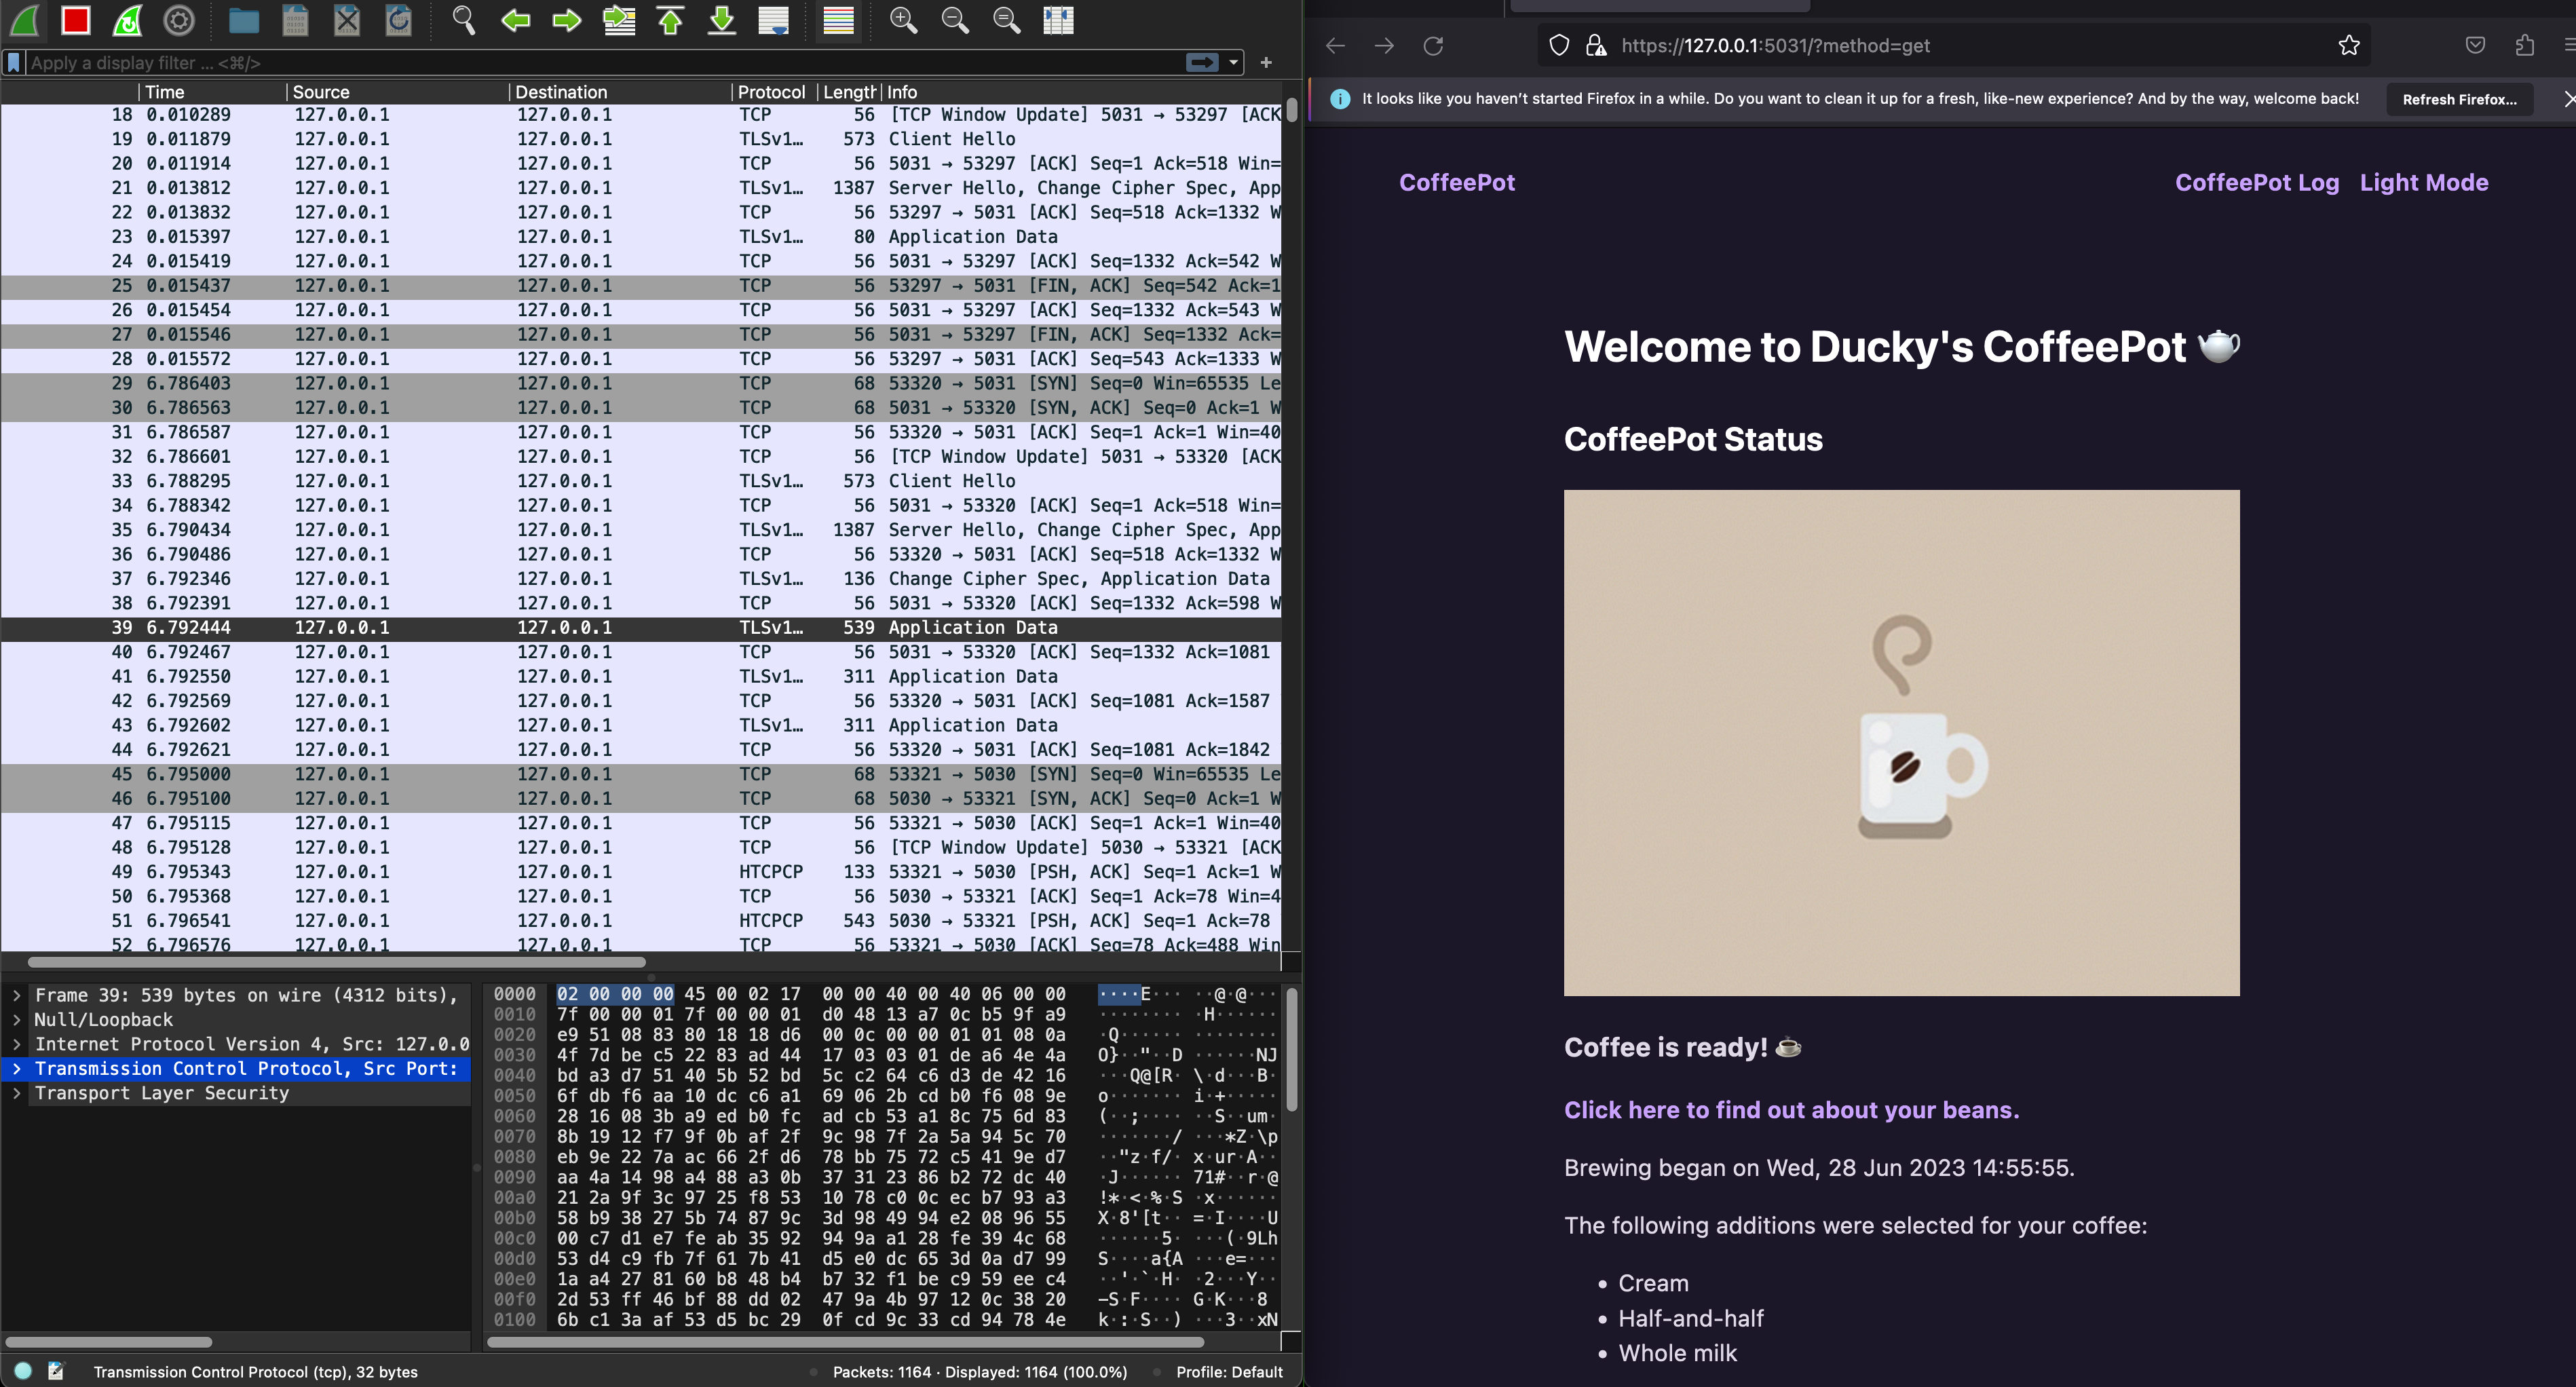Screen dimensions: 2576x1387
Task: Toggle auto-scroll during live capture
Action: coord(774,20)
